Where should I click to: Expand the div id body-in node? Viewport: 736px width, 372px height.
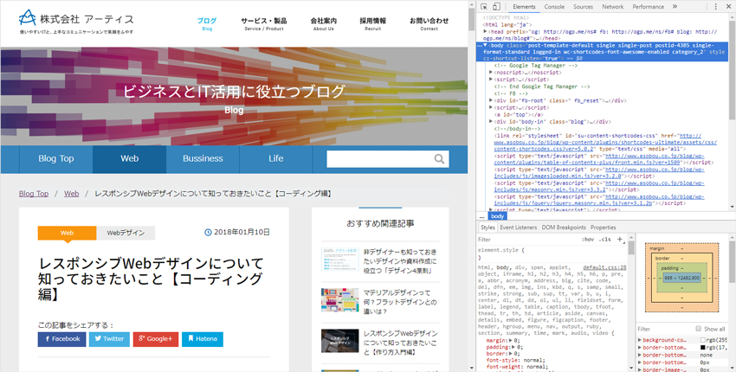tap(492, 121)
